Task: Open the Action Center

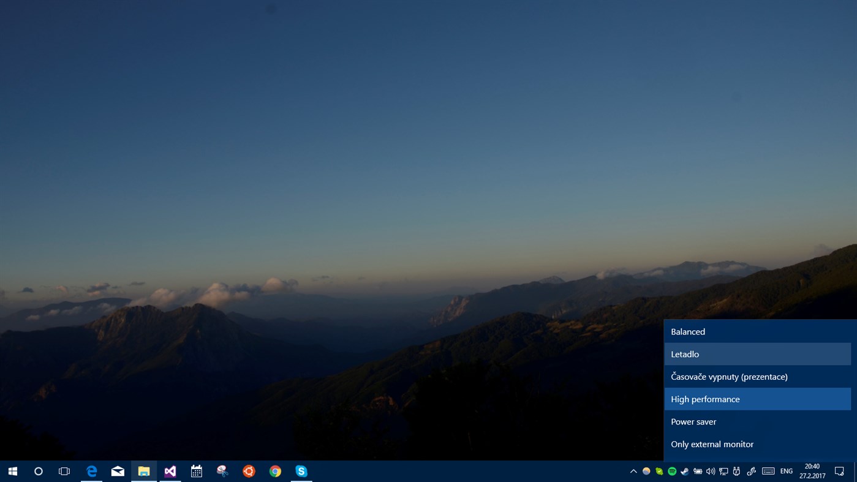Action: (840, 471)
